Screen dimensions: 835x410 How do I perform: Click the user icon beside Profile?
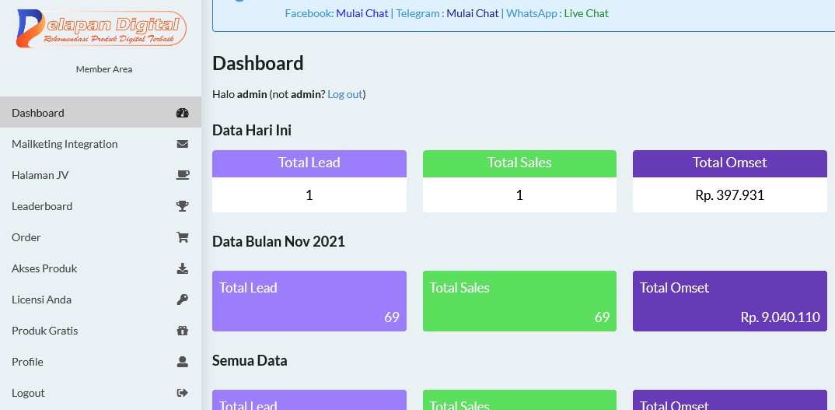[183, 362]
